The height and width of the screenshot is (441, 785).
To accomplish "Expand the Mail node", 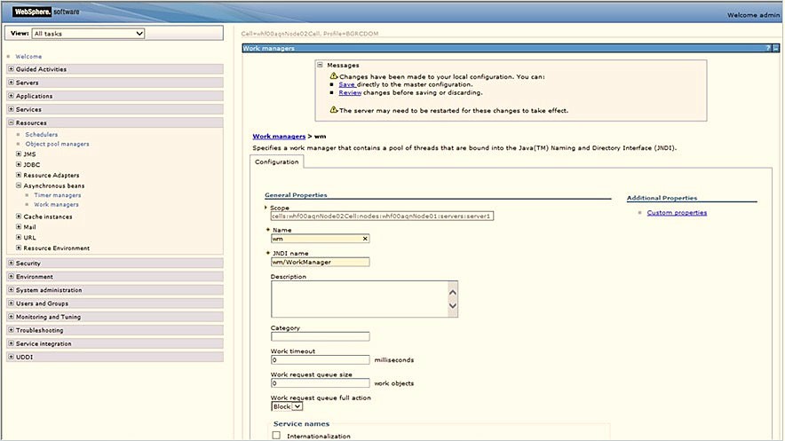I will tap(19, 227).
